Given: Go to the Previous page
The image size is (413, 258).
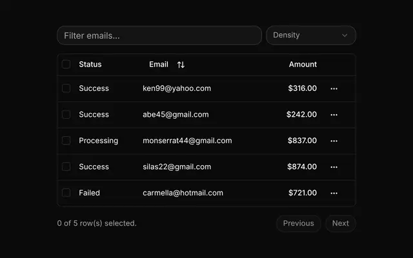Looking at the screenshot, I should 298,224.
